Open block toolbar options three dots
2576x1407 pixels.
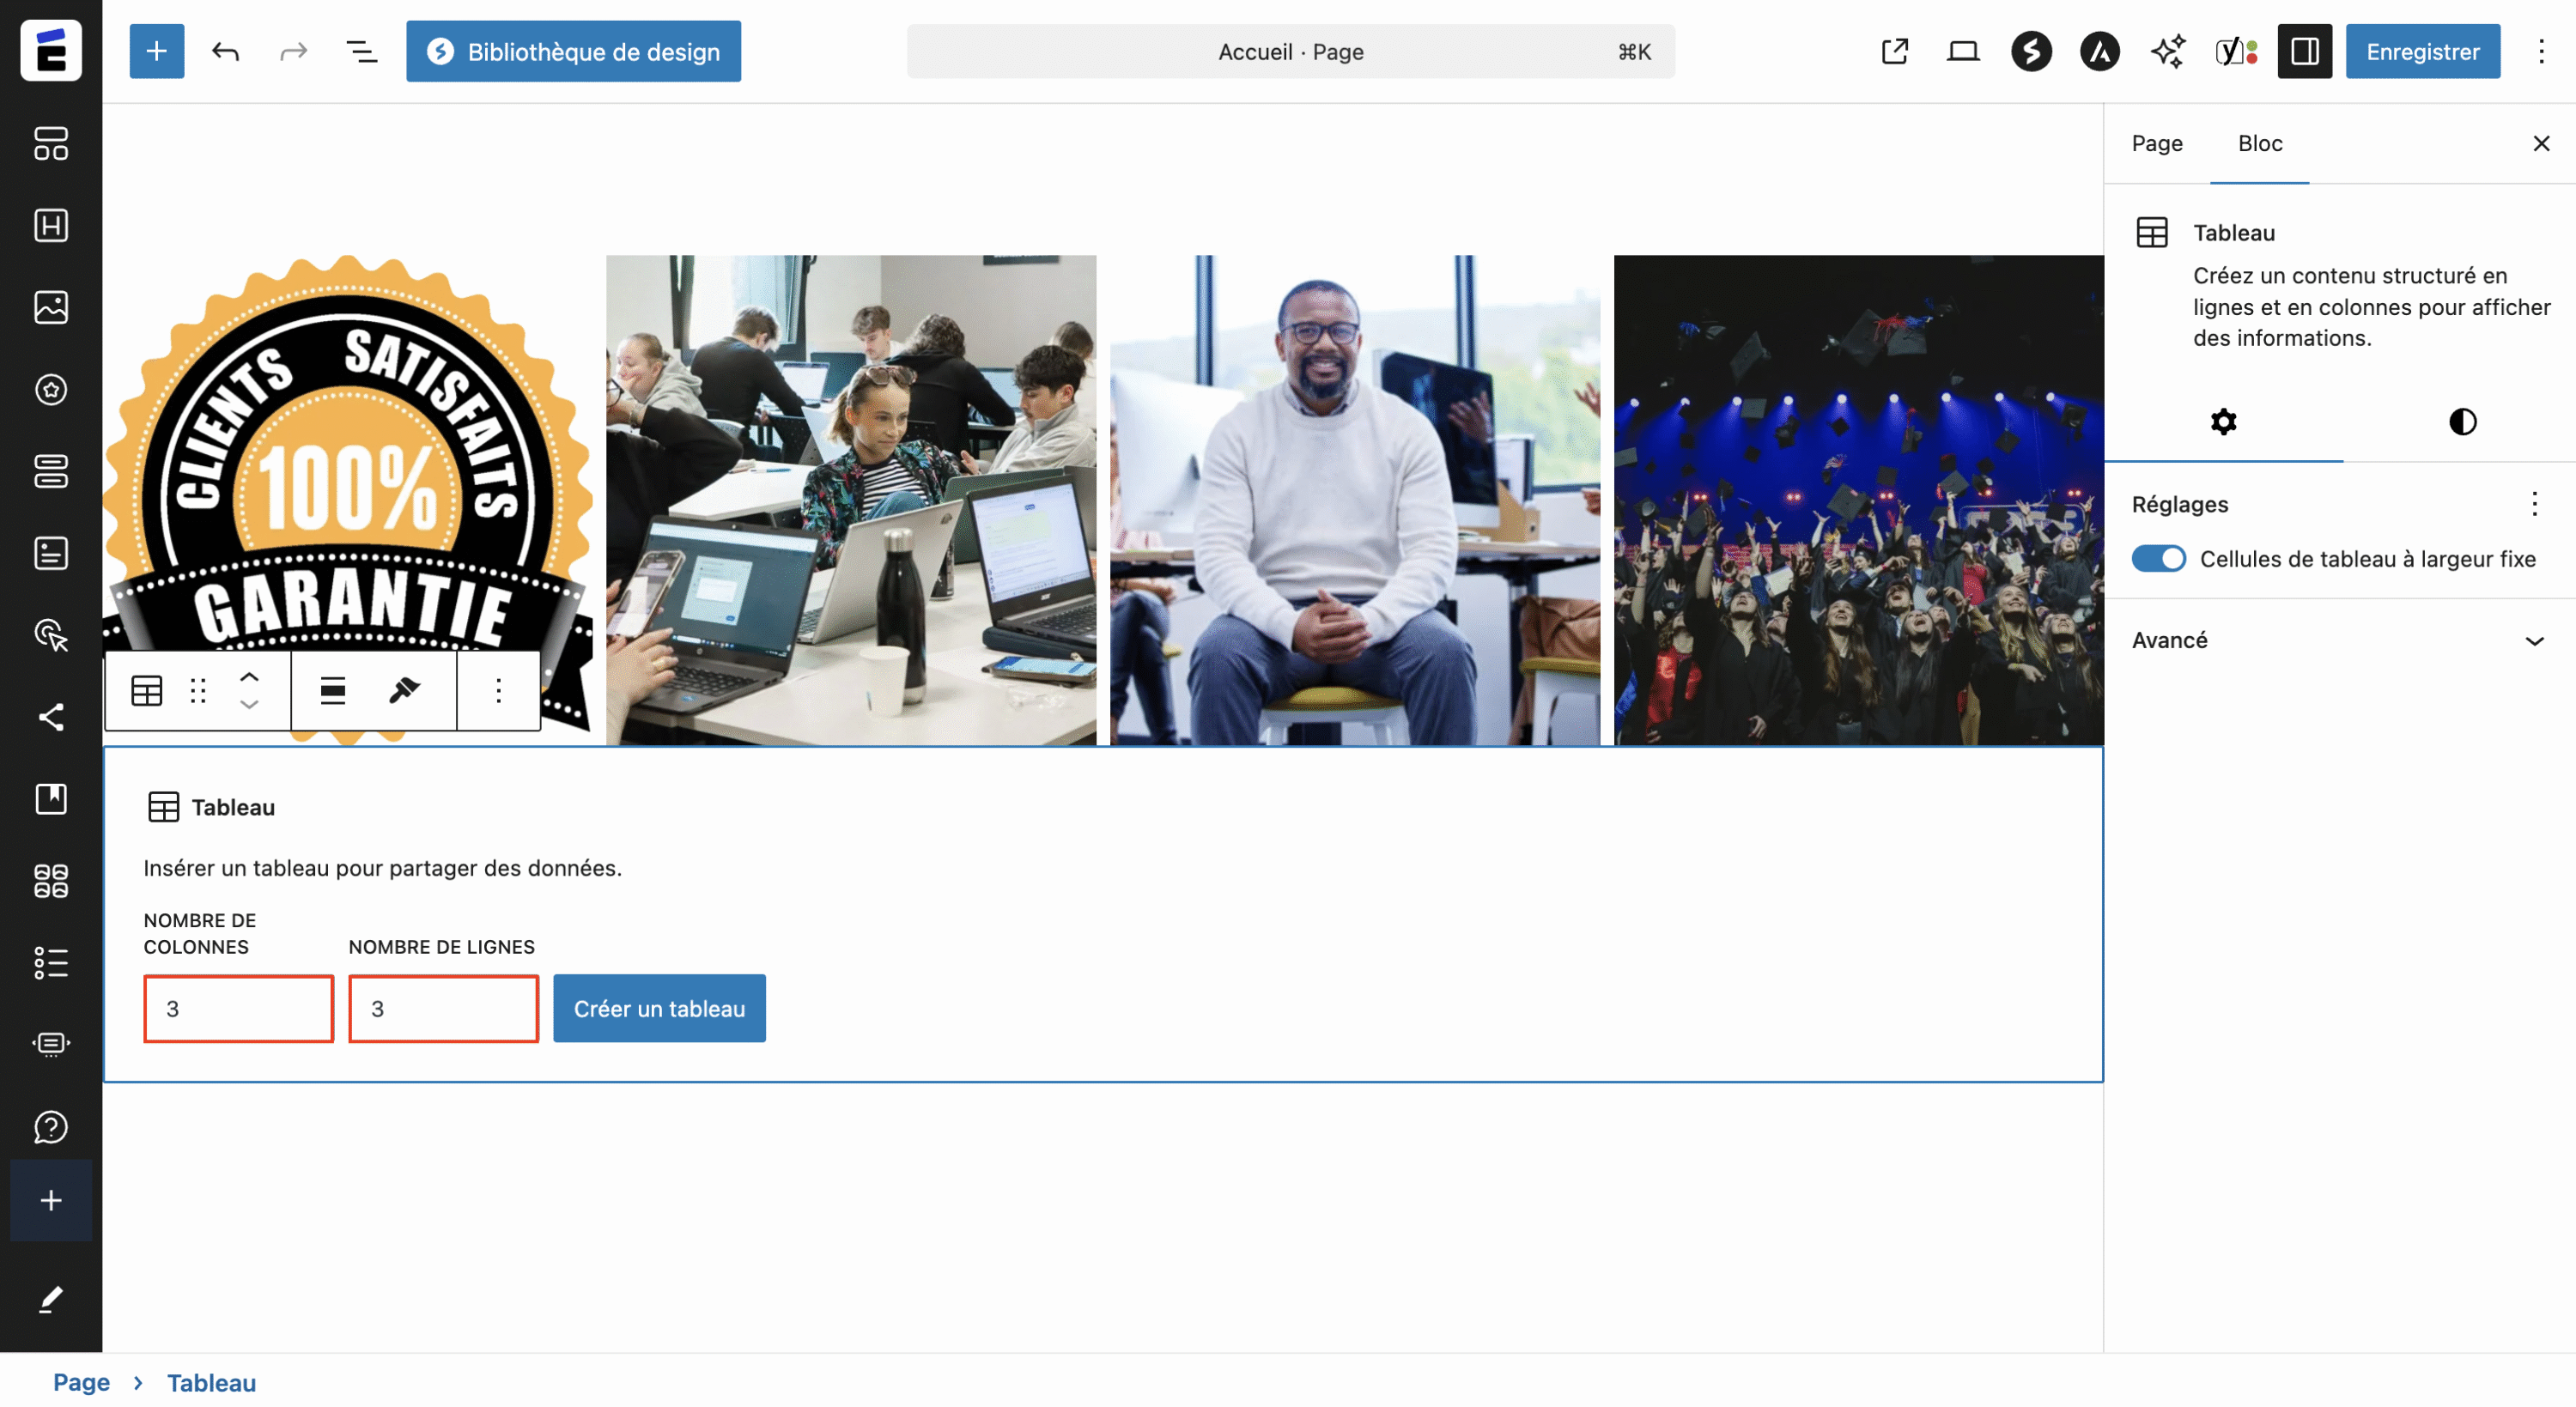[498, 690]
